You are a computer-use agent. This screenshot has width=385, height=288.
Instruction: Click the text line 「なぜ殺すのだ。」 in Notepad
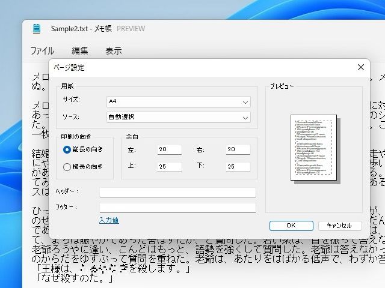(75, 278)
